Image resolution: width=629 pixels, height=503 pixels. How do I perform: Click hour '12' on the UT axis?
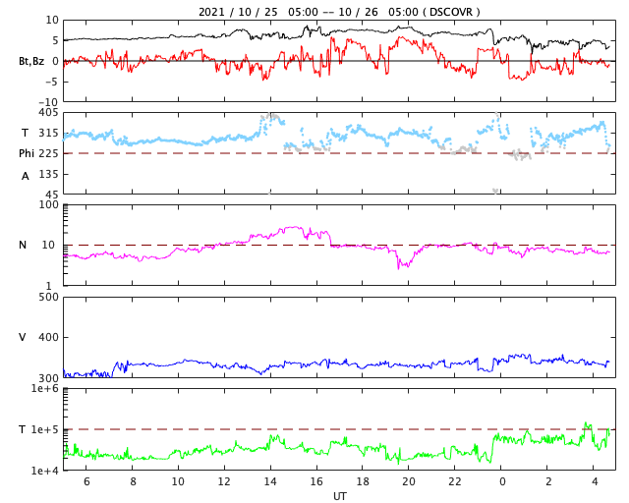224,481
